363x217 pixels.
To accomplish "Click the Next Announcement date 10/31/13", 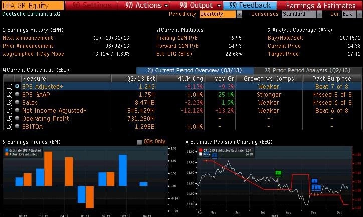I will point(117,38).
